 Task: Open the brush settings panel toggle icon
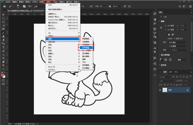(x=24, y=6)
